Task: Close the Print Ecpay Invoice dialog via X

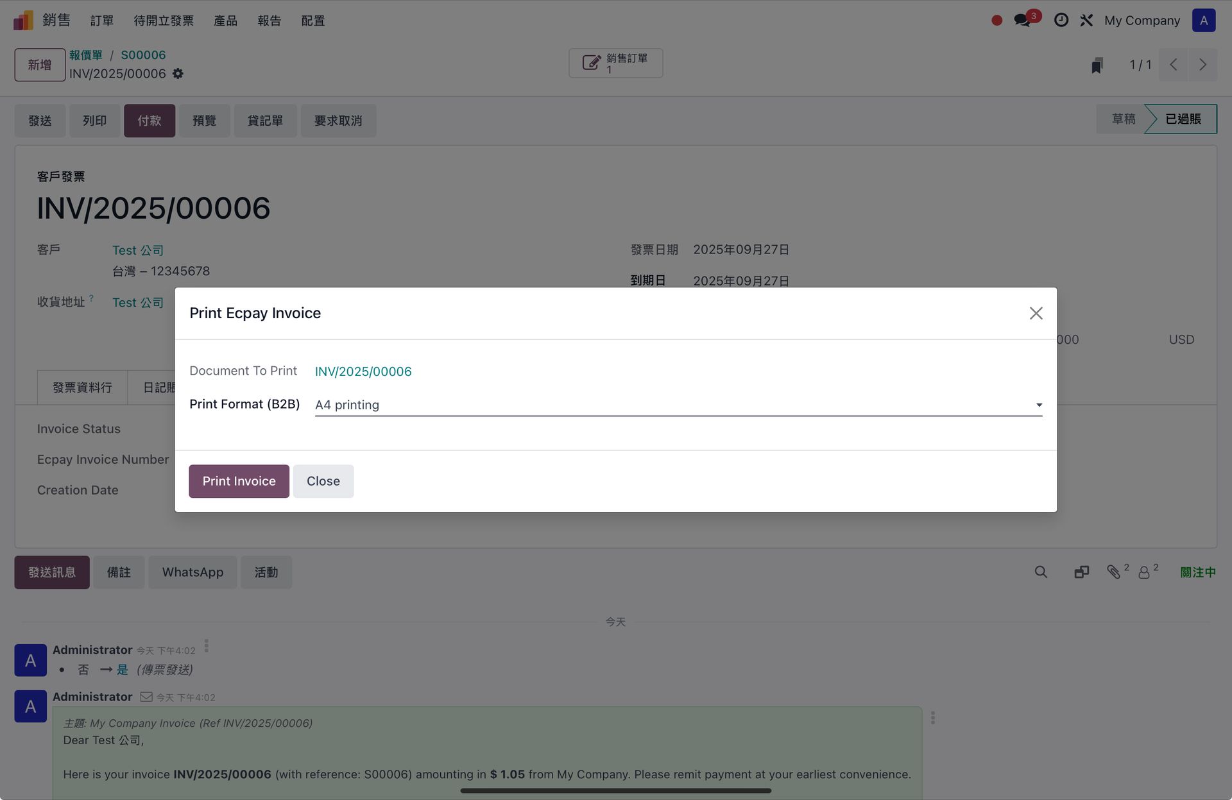Action: [x=1036, y=313]
